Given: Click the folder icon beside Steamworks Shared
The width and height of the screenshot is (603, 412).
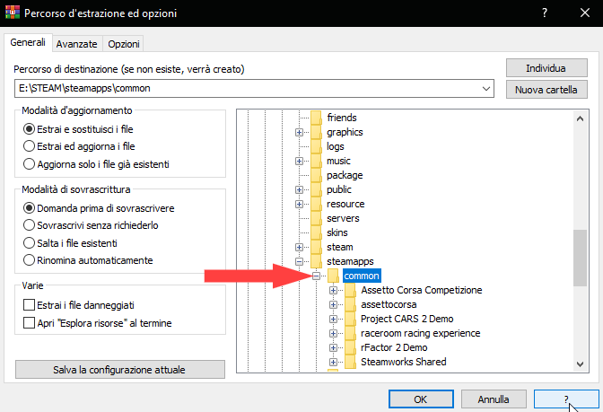Looking at the screenshot, I should click(349, 362).
